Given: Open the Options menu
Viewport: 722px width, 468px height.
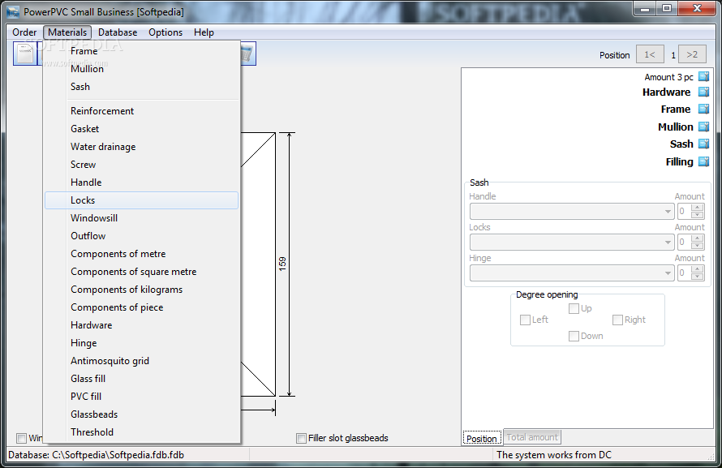Looking at the screenshot, I should coord(165,32).
